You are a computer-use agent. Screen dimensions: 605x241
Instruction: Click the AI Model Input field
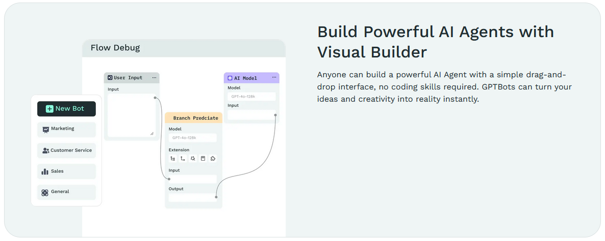tap(251, 114)
